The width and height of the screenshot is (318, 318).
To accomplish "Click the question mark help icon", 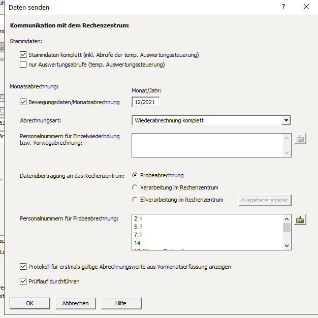I will point(283,7).
